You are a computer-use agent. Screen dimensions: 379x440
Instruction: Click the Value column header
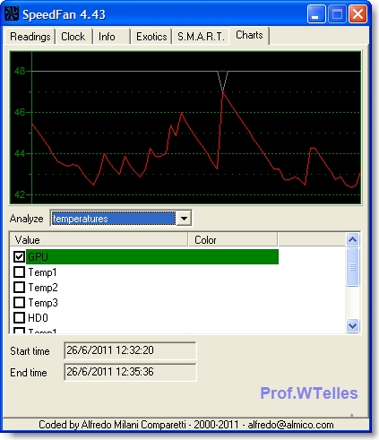99,240
